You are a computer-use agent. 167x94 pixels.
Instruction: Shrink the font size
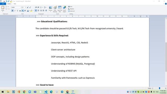(x=30, y=7)
